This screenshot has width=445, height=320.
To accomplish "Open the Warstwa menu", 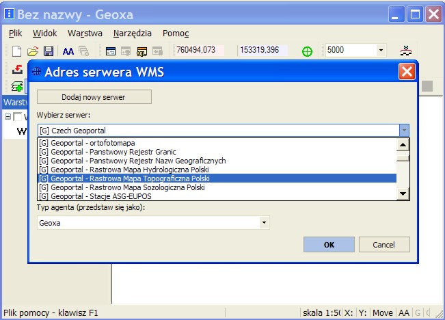I will [85, 34].
